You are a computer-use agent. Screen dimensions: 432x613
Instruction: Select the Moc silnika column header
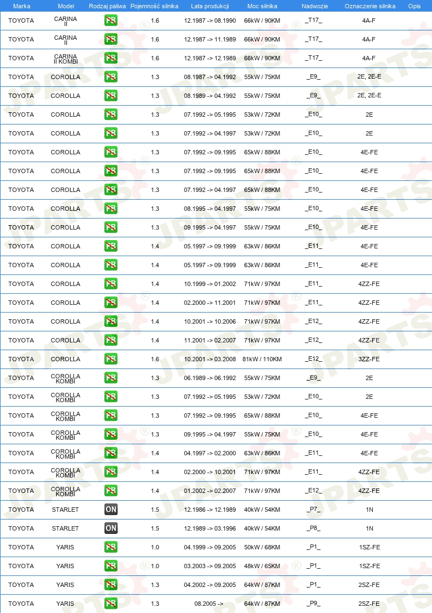point(262,6)
